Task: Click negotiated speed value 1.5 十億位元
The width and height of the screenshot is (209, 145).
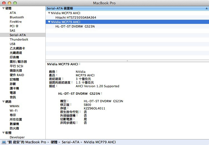Action: [x=85, y=82]
